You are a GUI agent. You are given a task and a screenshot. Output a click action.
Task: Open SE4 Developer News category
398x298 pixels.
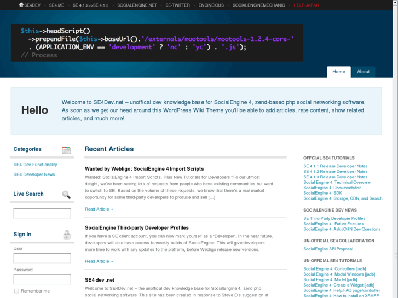pos(34,174)
